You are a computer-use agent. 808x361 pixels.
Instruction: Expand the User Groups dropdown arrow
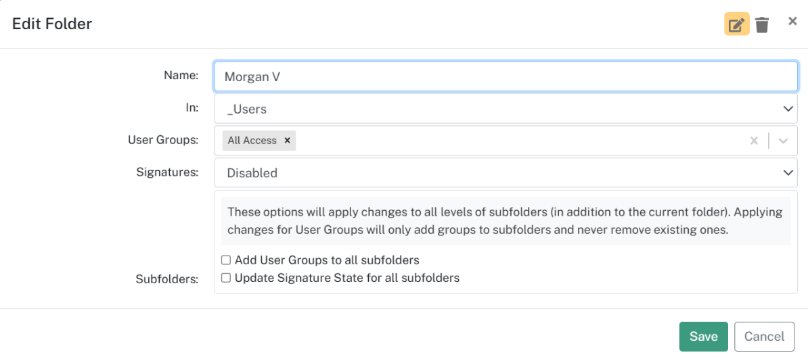[x=783, y=141]
